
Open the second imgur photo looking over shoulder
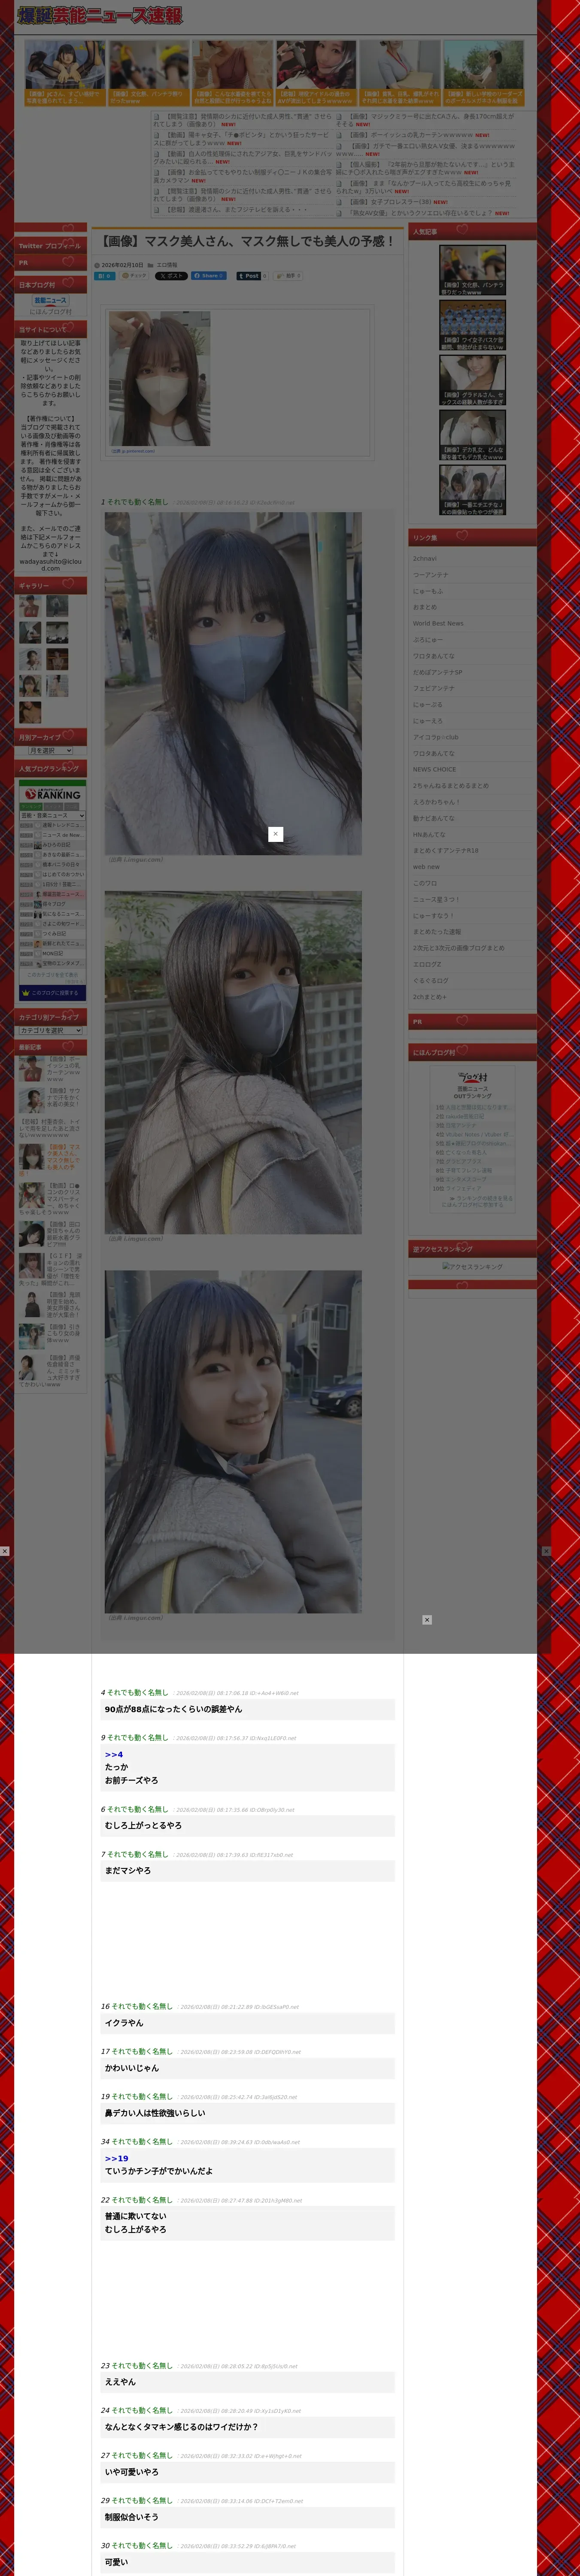click(233, 1062)
